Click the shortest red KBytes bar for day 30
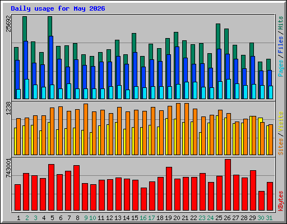Viewport: 287px width, 224px height. tap(261, 201)
